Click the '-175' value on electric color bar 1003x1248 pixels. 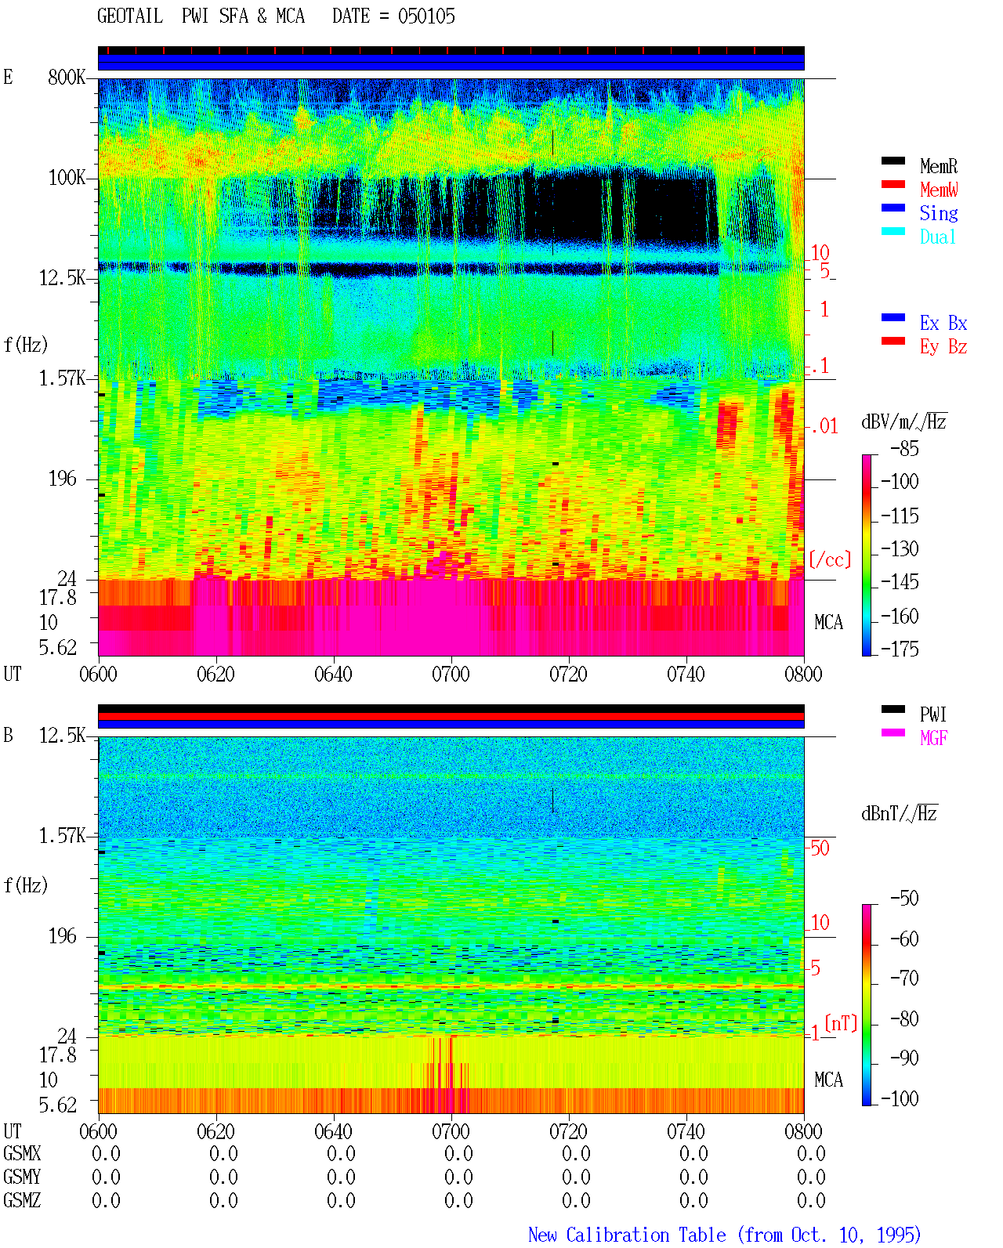click(x=900, y=649)
